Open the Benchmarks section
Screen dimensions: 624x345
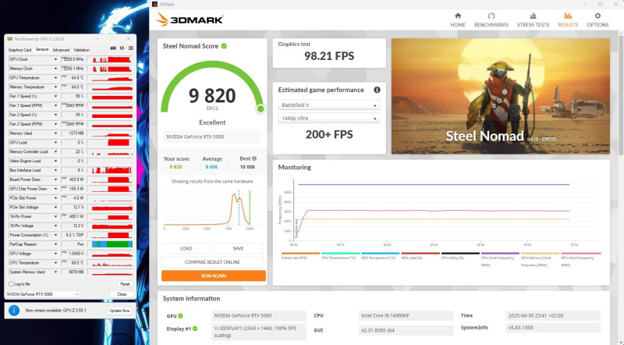point(491,20)
